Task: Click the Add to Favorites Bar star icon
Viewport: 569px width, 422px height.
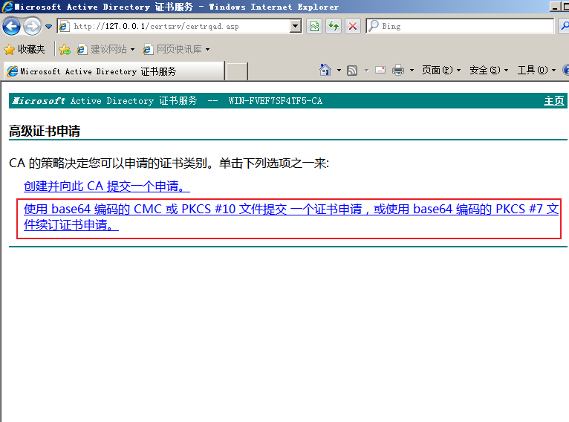Action: pyautogui.click(x=64, y=49)
